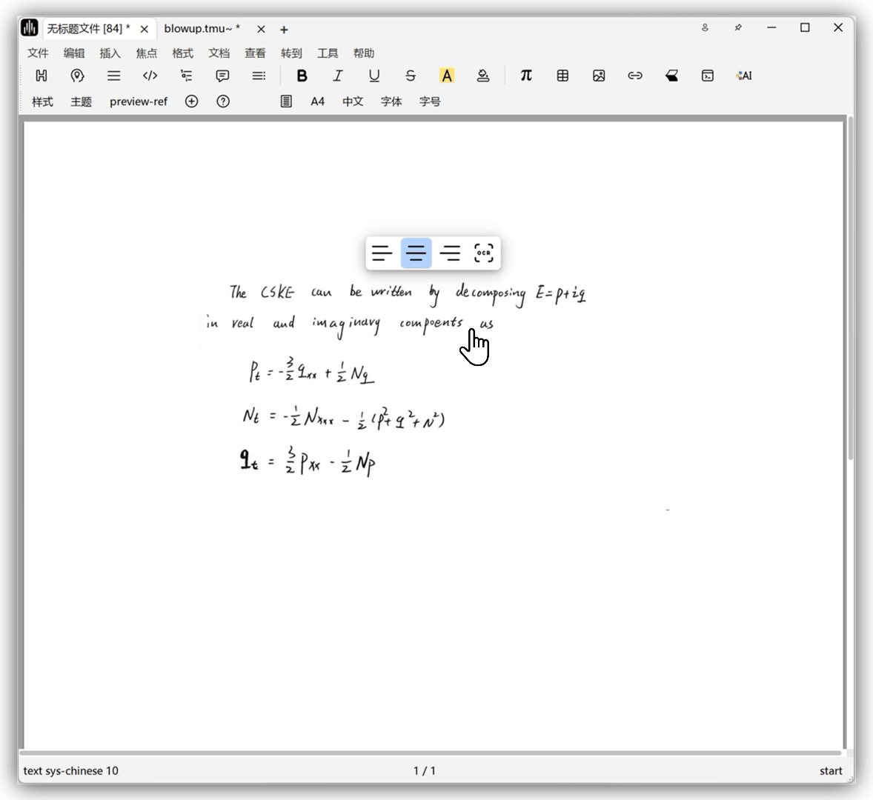Insert a math formula with pi icon
This screenshot has height=800, width=873.
[x=526, y=76]
